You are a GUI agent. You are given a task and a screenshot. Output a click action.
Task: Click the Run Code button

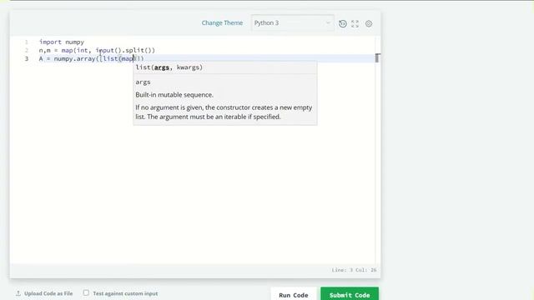click(x=294, y=294)
